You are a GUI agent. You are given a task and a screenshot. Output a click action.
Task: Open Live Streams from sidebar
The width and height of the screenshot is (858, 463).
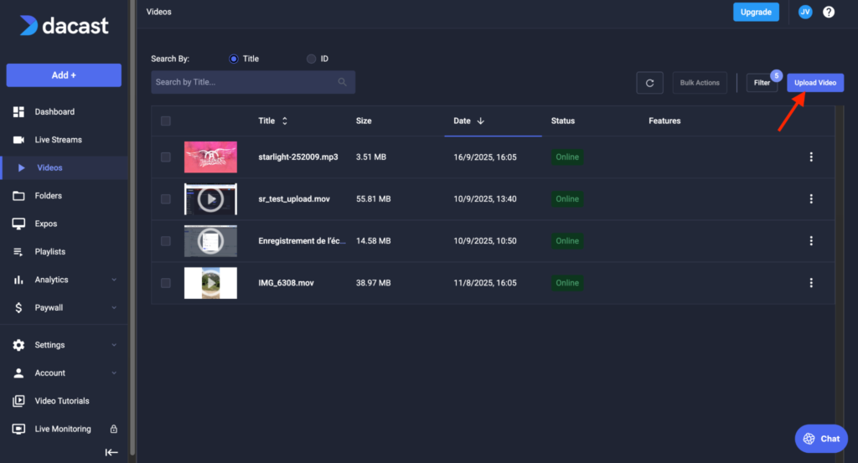(58, 140)
